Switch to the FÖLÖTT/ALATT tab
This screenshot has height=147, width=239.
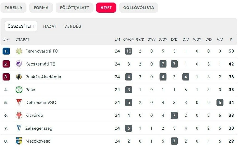[74, 8]
